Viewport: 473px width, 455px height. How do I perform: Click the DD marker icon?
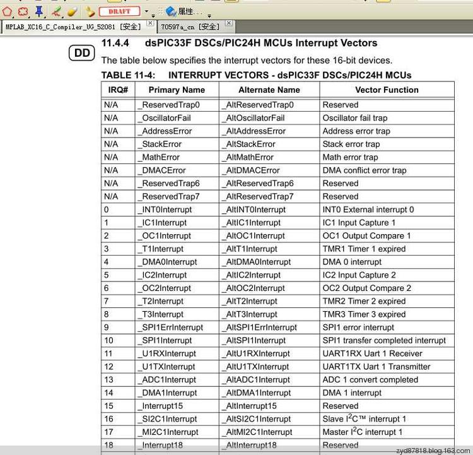82,53
